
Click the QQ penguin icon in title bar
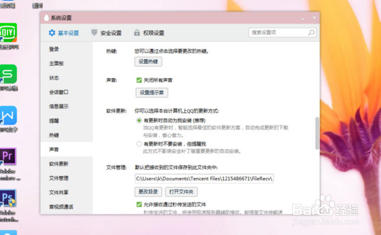(x=46, y=18)
